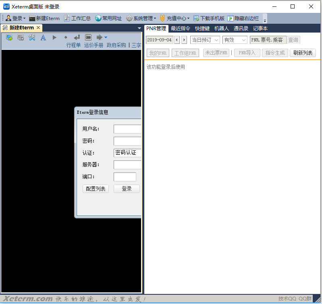Image resolution: width=322 pixels, height=304 pixels.
Task: Click the terminal window icon
Action: click(x=88, y=37)
